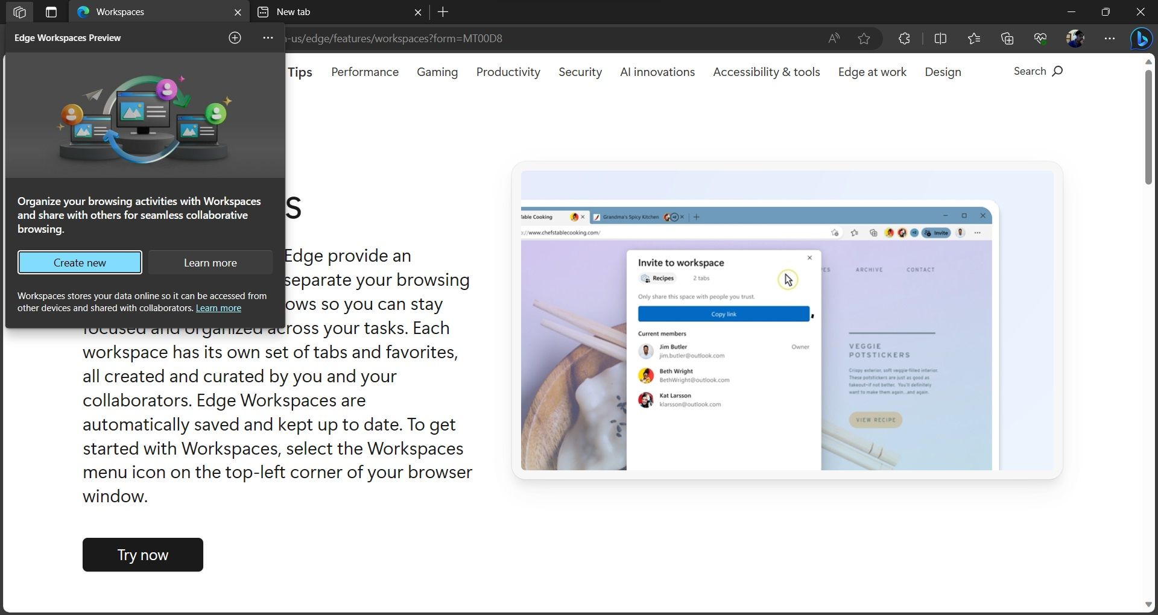The height and width of the screenshot is (615, 1158).
Task: Add this page to favorites
Action: pyautogui.click(x=864, y=38)
